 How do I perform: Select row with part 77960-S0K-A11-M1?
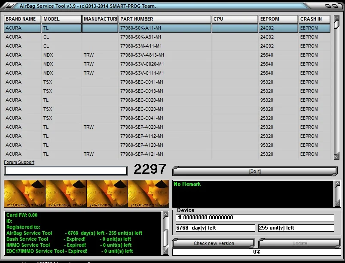(167, 28)
